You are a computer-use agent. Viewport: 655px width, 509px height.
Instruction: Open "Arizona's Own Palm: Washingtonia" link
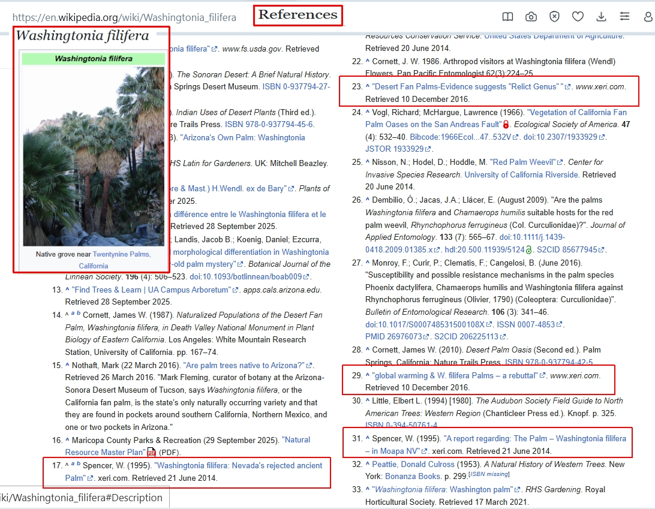click(x=242, y=137)
